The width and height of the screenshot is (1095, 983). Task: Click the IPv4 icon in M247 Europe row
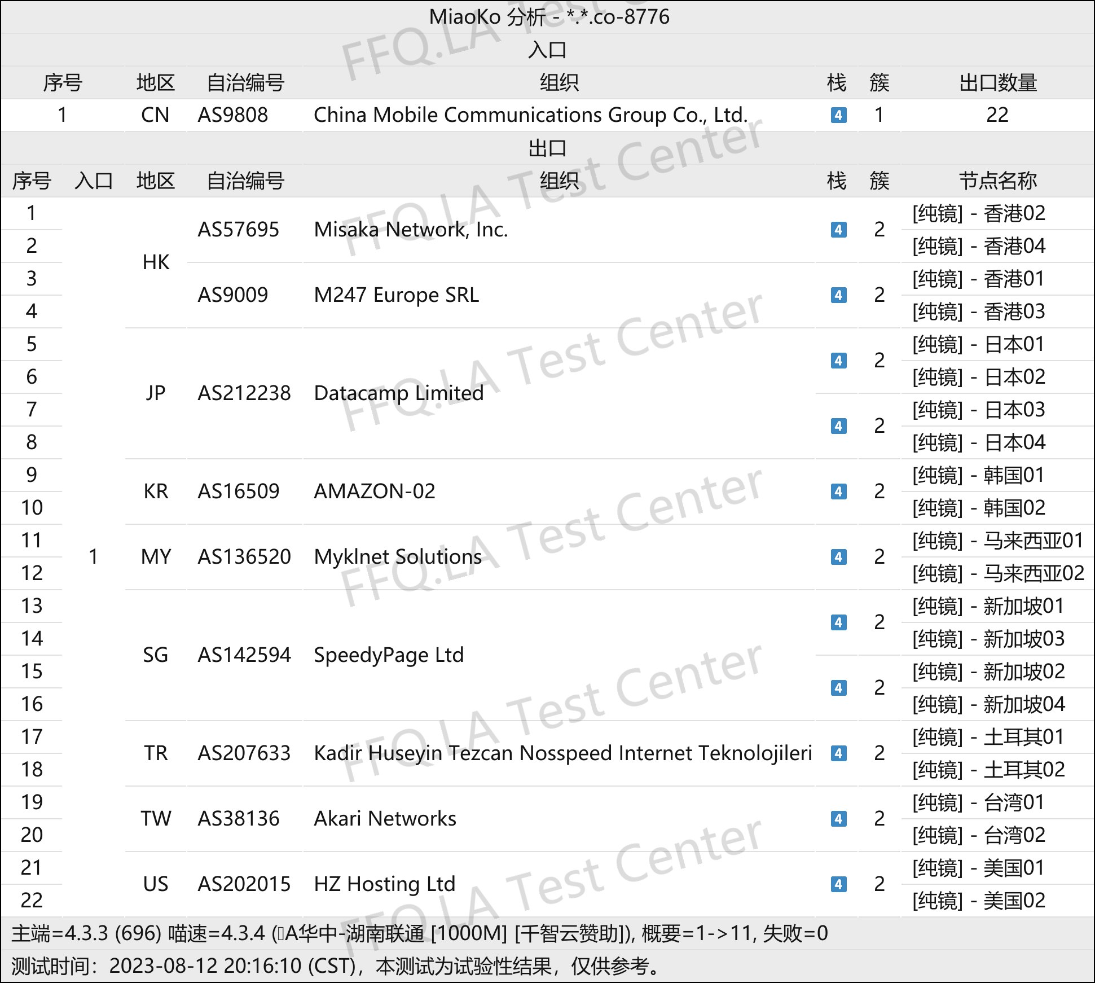[x=838, y=295]
